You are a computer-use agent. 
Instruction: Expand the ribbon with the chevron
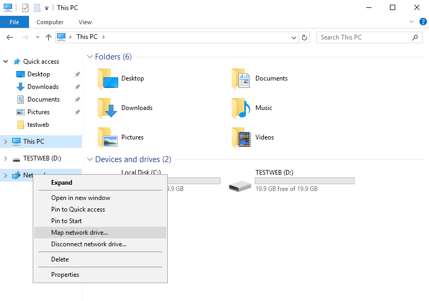tap(411, 22)
